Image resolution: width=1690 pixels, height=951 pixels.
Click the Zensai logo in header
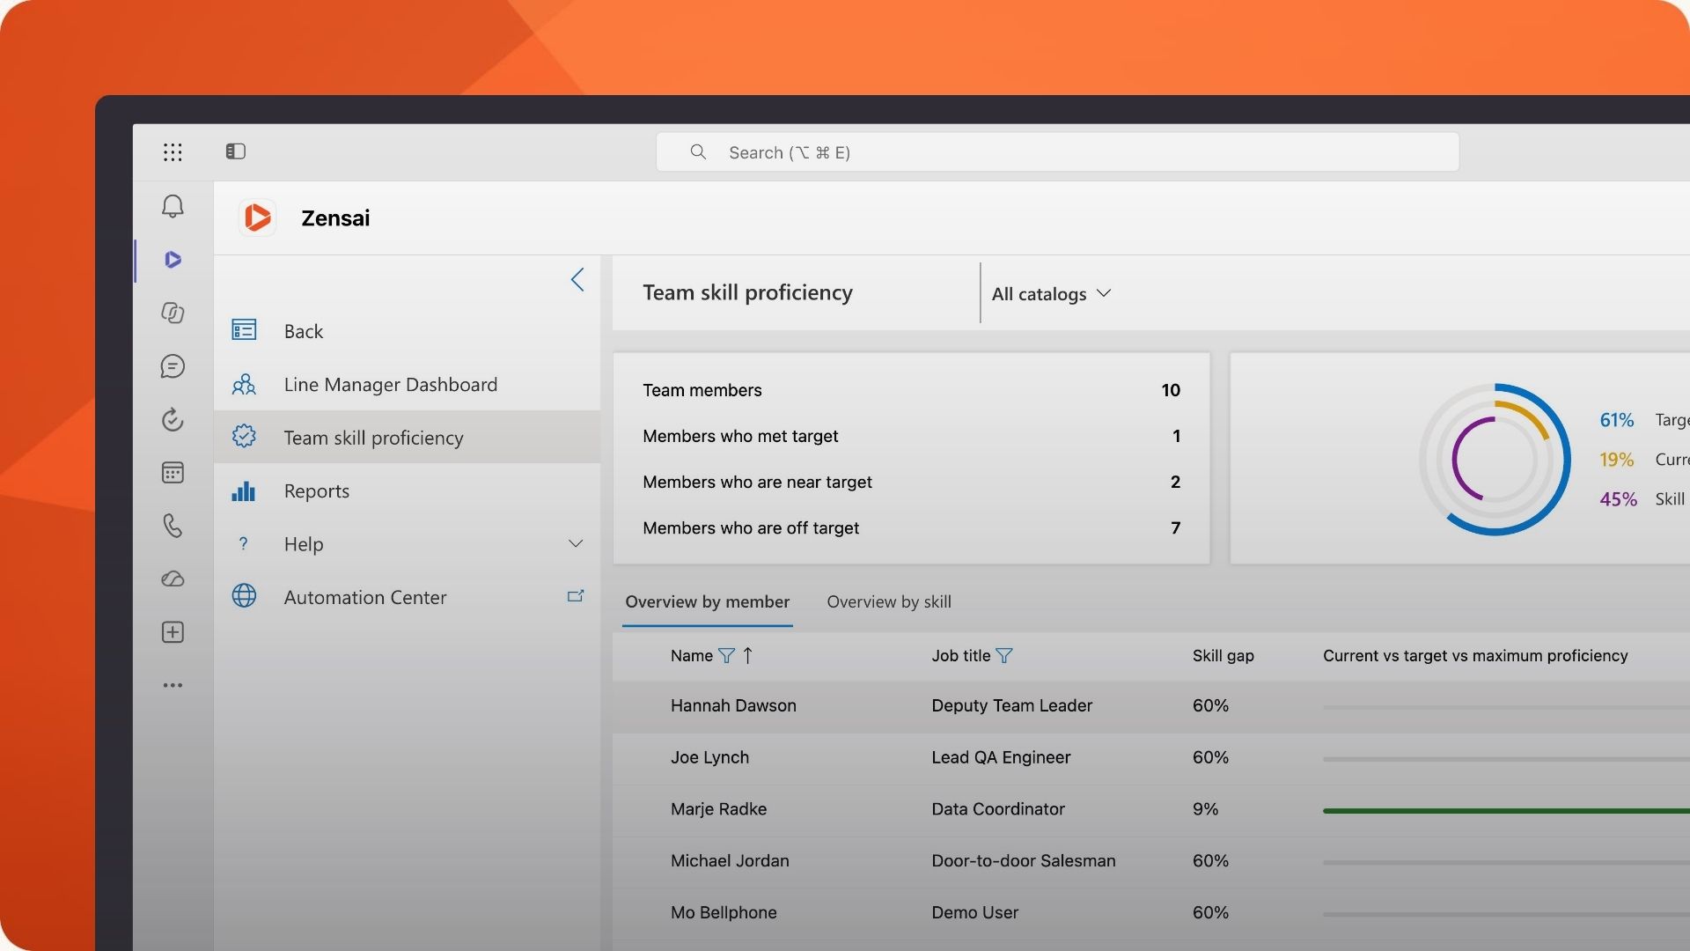(258, 217)
